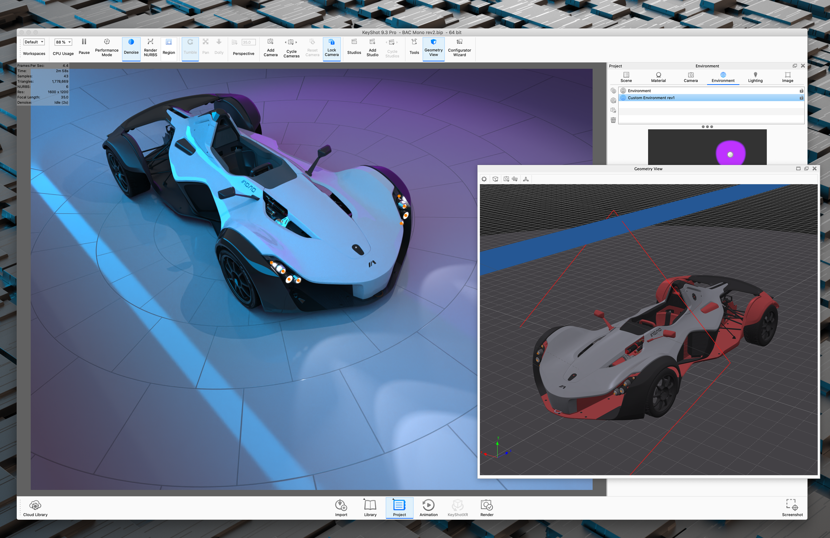Select the Environment list item
Image resolution: width=830 pixels, height=538 pixels.
[639, 91]
